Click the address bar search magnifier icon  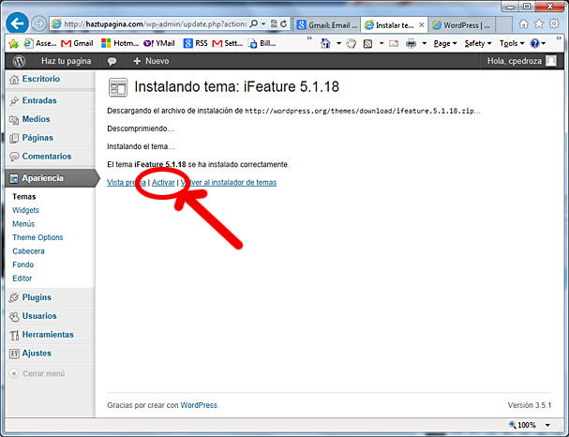[254, 24]
